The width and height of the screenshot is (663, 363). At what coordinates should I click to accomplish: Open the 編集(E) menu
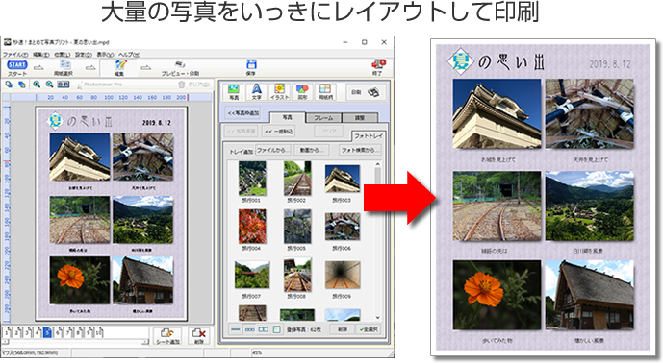click(41, 55)
